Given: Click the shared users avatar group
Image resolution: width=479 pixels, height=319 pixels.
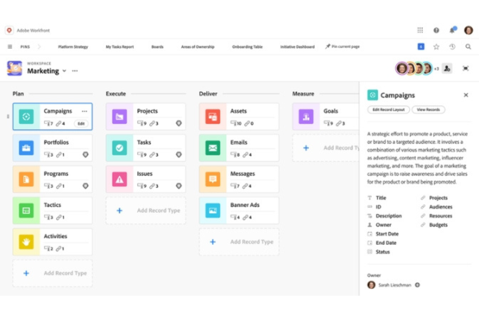Looking at the screenshot, I should [414, 68].
